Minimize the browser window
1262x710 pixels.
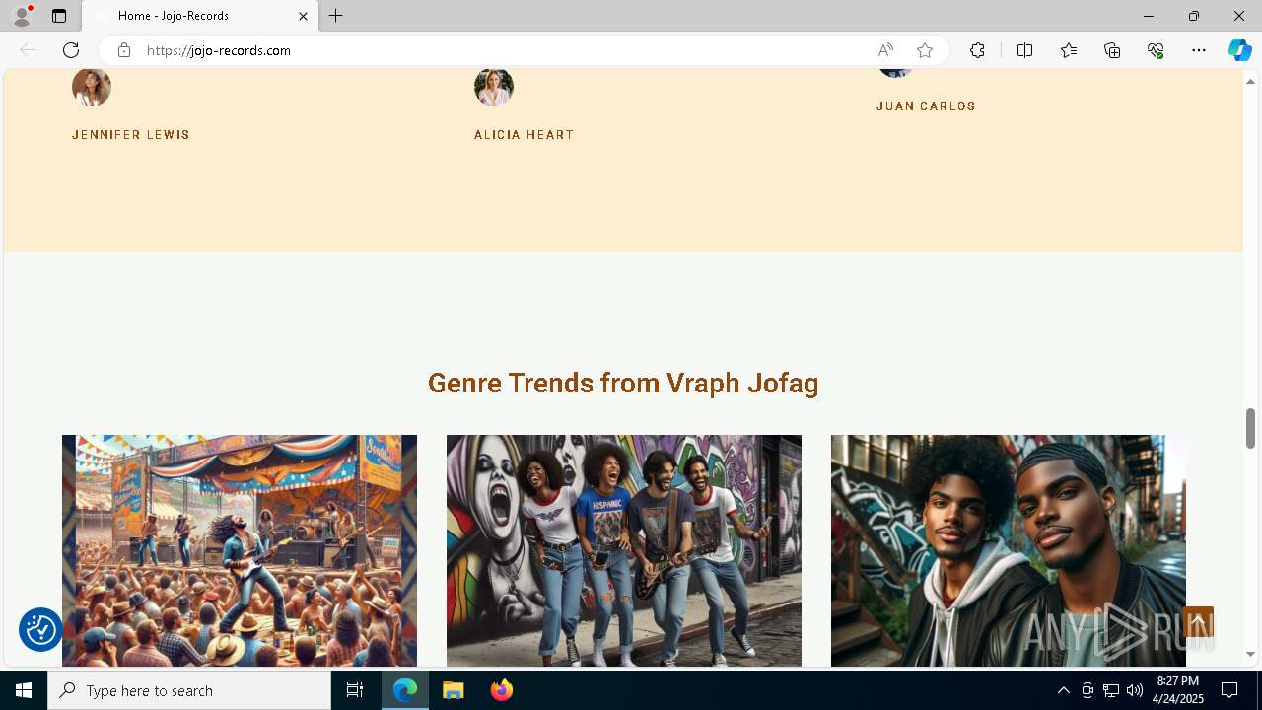click(1149, 16)
